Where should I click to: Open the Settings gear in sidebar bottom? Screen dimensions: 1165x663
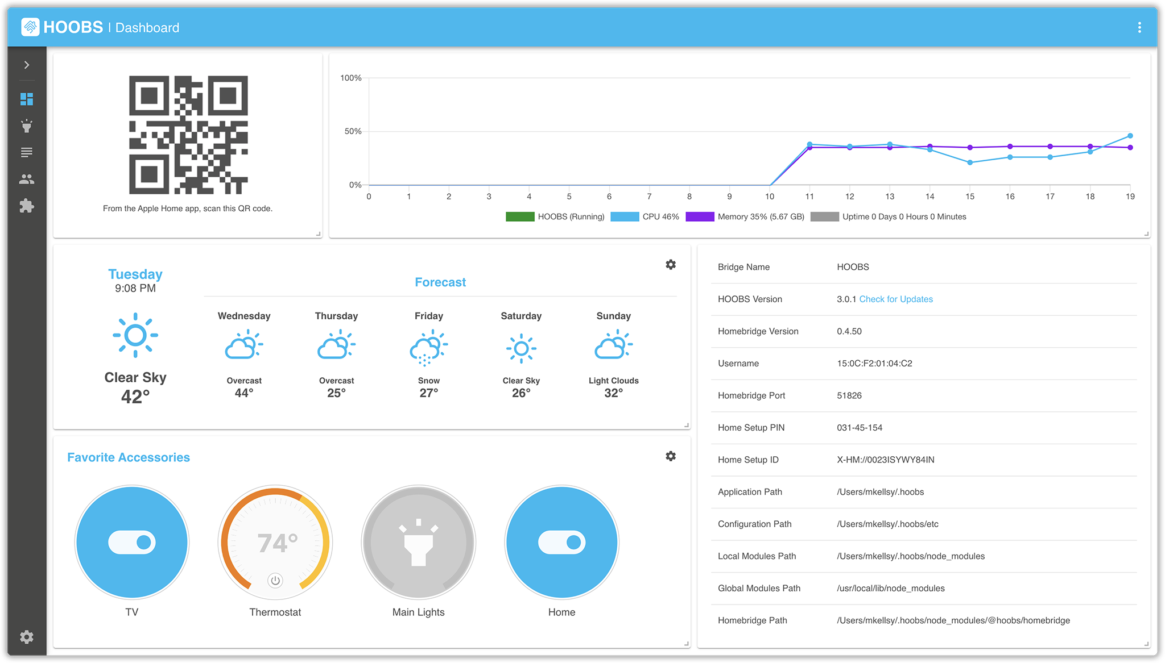pos(27,637)
